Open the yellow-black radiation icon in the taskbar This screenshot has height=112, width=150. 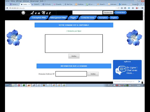[44, 85]
